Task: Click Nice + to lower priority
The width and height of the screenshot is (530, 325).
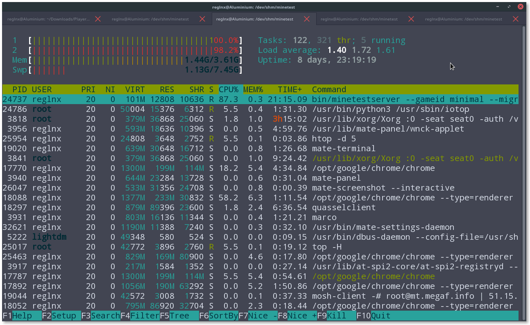Action: (x=302, y=316)
